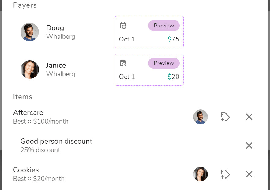Open Janice Whalberg payer name
Viewport: 270px width, 190px height.
click(x=61, y=70)
